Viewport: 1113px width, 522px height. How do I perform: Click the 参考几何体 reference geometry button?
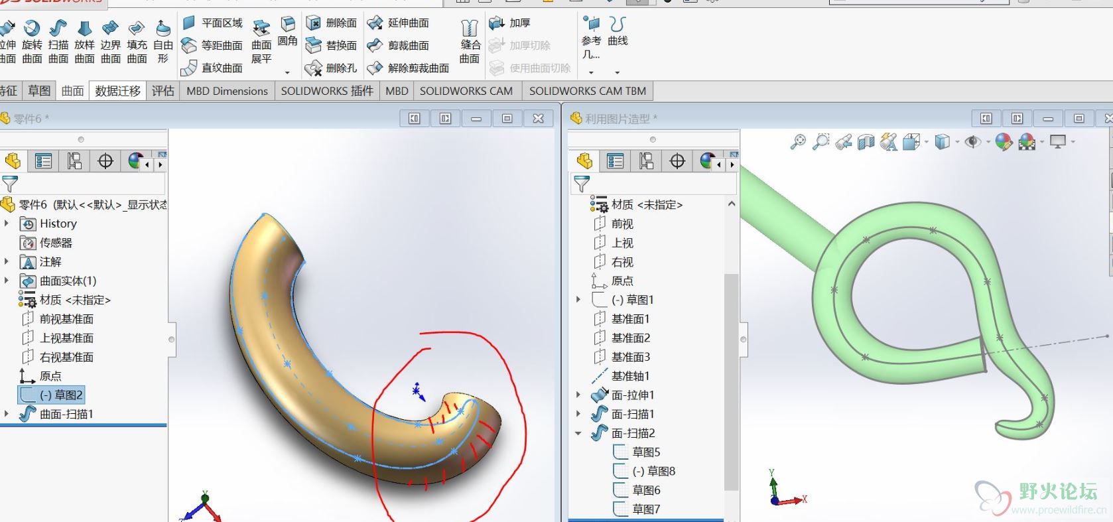click(591, 38)
